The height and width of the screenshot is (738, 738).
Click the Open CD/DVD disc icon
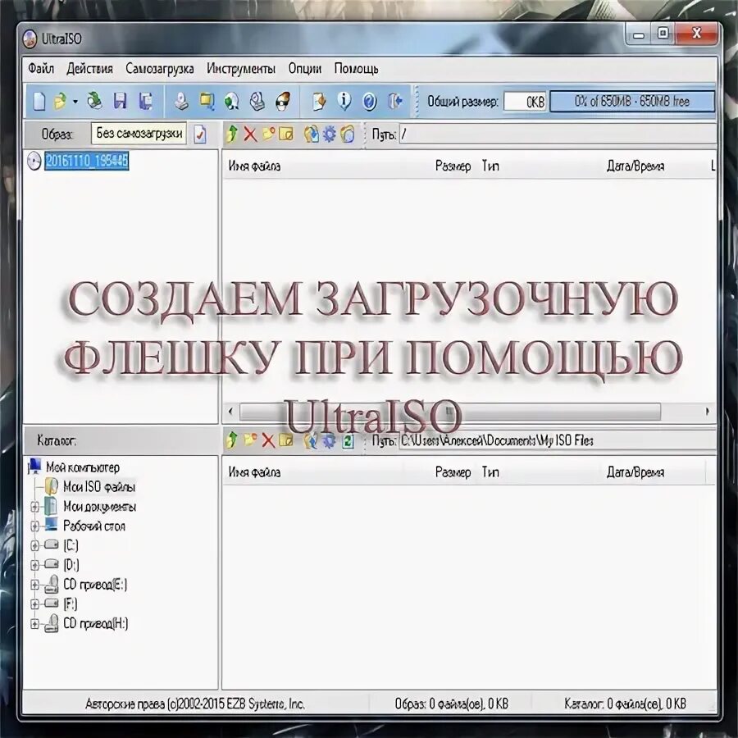click(94, 101)
